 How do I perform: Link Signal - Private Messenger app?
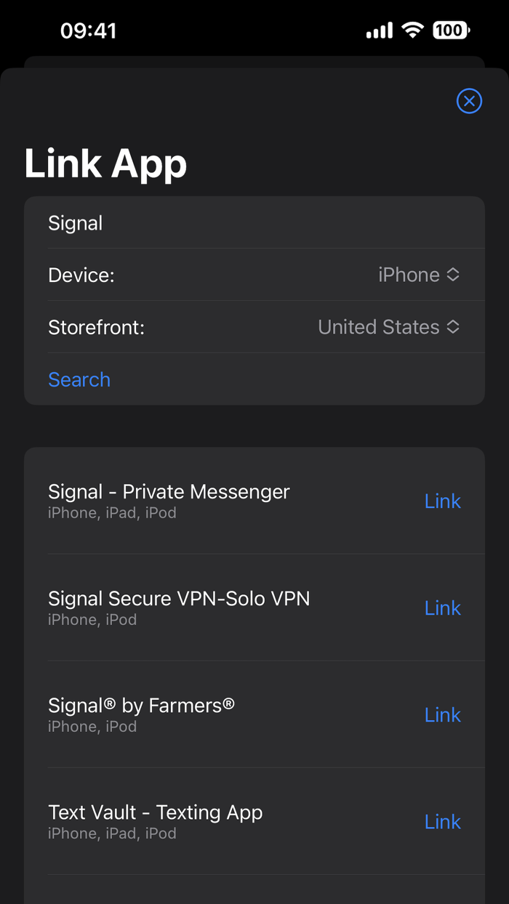(442, 501)
